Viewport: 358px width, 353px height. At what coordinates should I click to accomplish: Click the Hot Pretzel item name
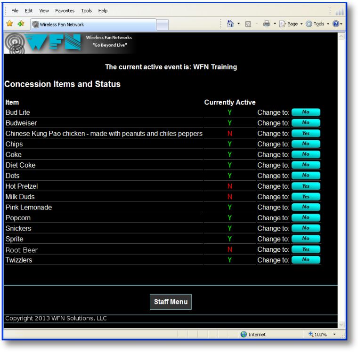pyautogui.click(x=22, y=186)
